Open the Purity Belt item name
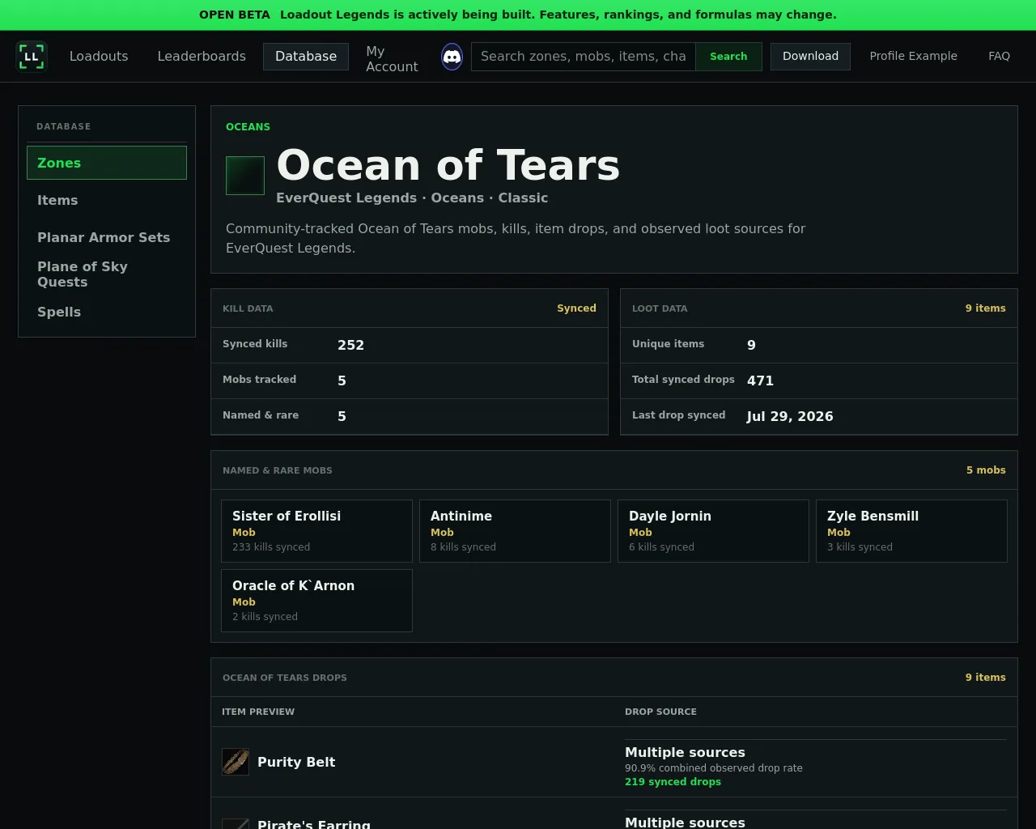This screenshot has height=829, width=1036. [x=296, y=762]
